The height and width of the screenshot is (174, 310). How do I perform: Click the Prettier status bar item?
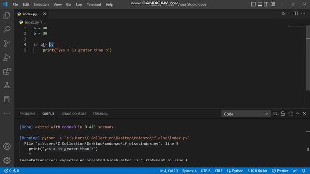tap(280, 171)
